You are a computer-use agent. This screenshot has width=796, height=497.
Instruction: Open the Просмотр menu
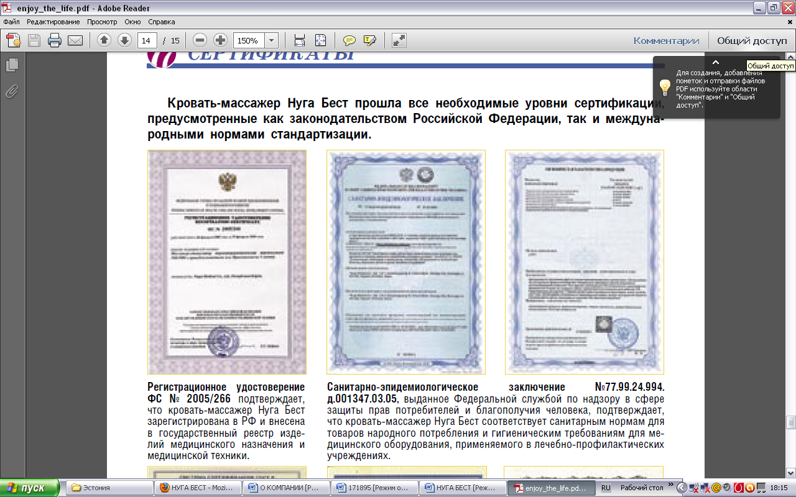click(102, 22)
